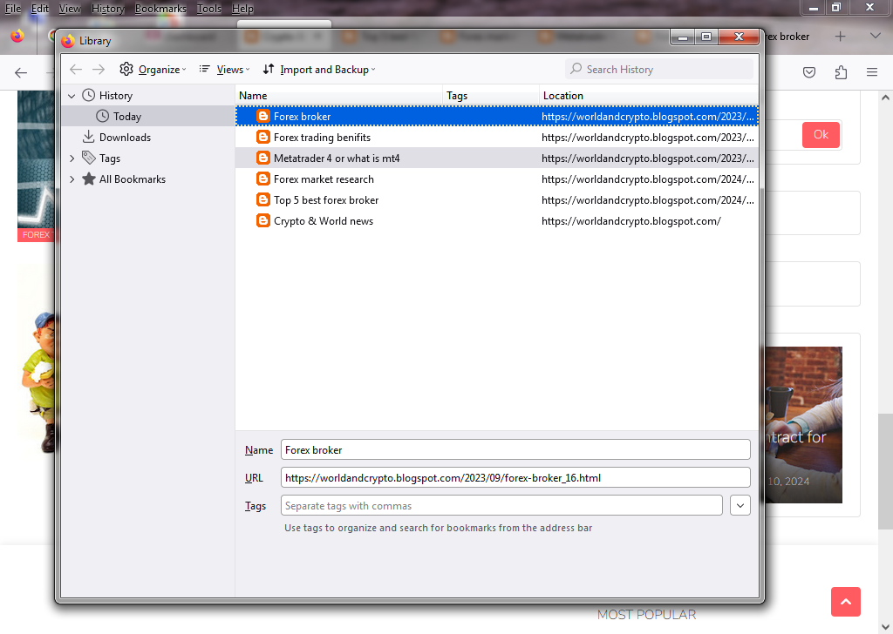Collapse the History tree node

tap(72, 96)
